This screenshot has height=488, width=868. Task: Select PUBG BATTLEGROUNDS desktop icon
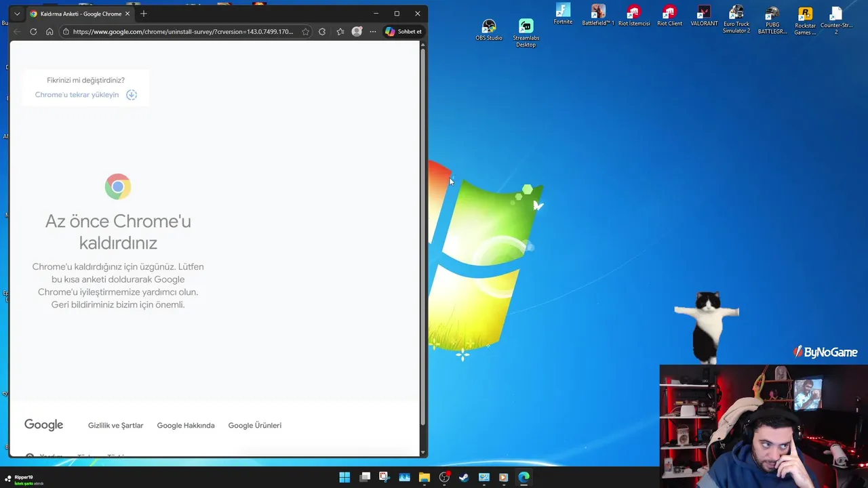[x=772, y=20]
